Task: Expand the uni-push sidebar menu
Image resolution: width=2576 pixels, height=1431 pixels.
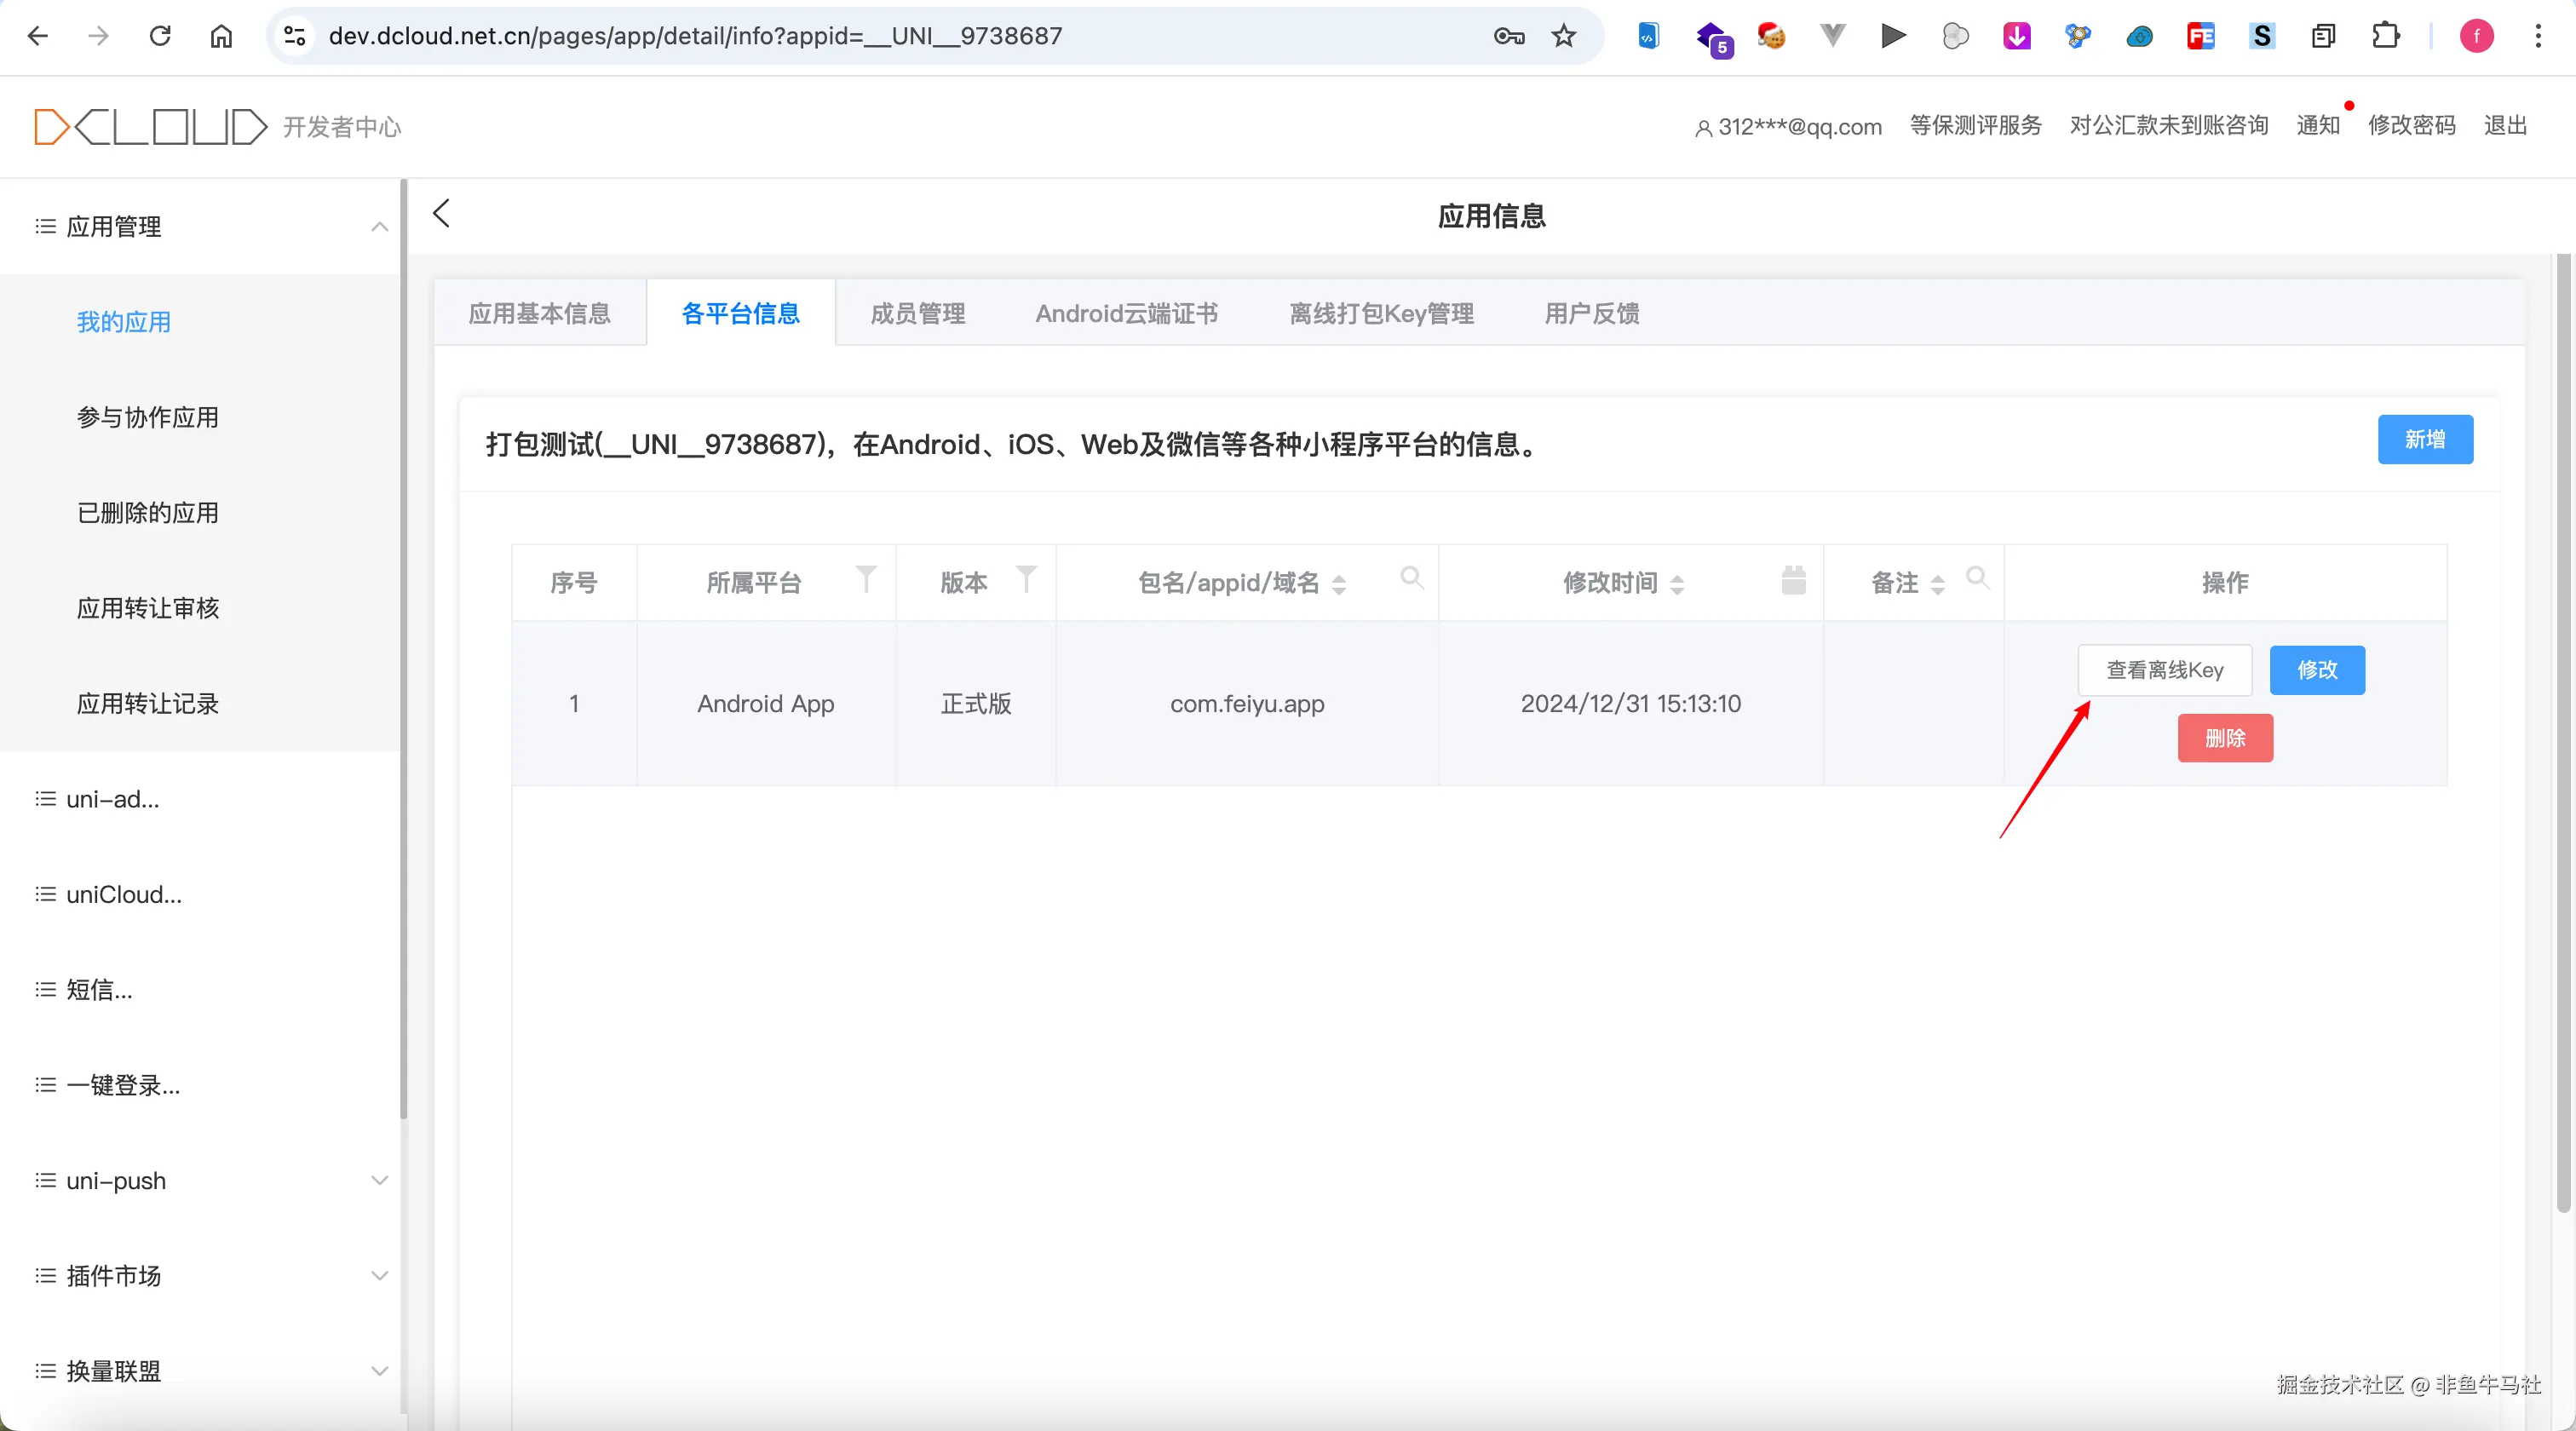Action: (379, 1180)
